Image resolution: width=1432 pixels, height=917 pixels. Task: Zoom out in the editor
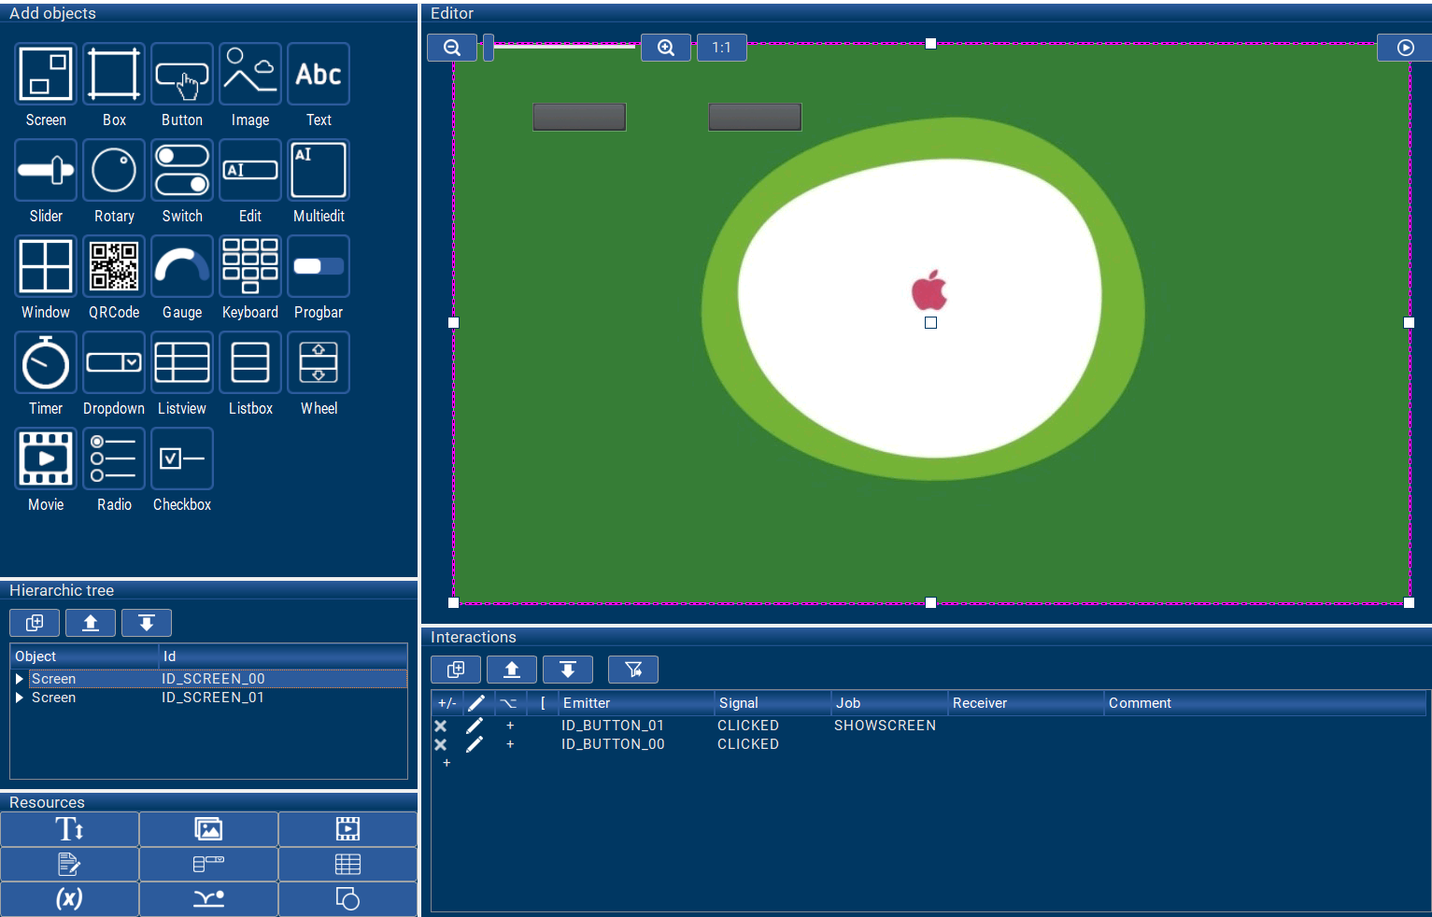pyautogui.click(x=452, y=48)
